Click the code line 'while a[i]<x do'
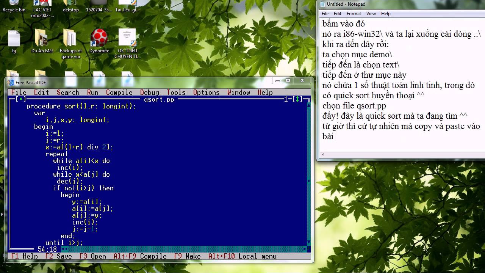The image size is (485, 273). coord(81,161)
